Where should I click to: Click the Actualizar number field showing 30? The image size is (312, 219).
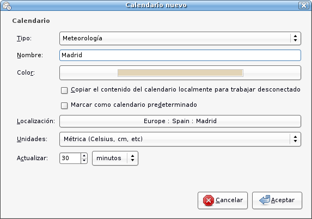pos(70,159)
